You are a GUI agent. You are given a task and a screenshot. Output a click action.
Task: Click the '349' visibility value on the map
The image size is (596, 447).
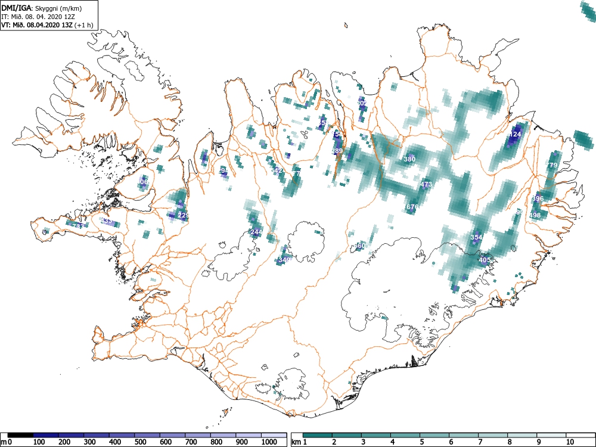point(284,260)
